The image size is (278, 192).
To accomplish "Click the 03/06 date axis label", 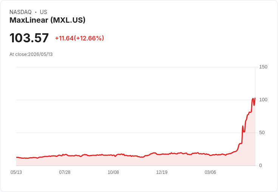I will pos(210,172).
